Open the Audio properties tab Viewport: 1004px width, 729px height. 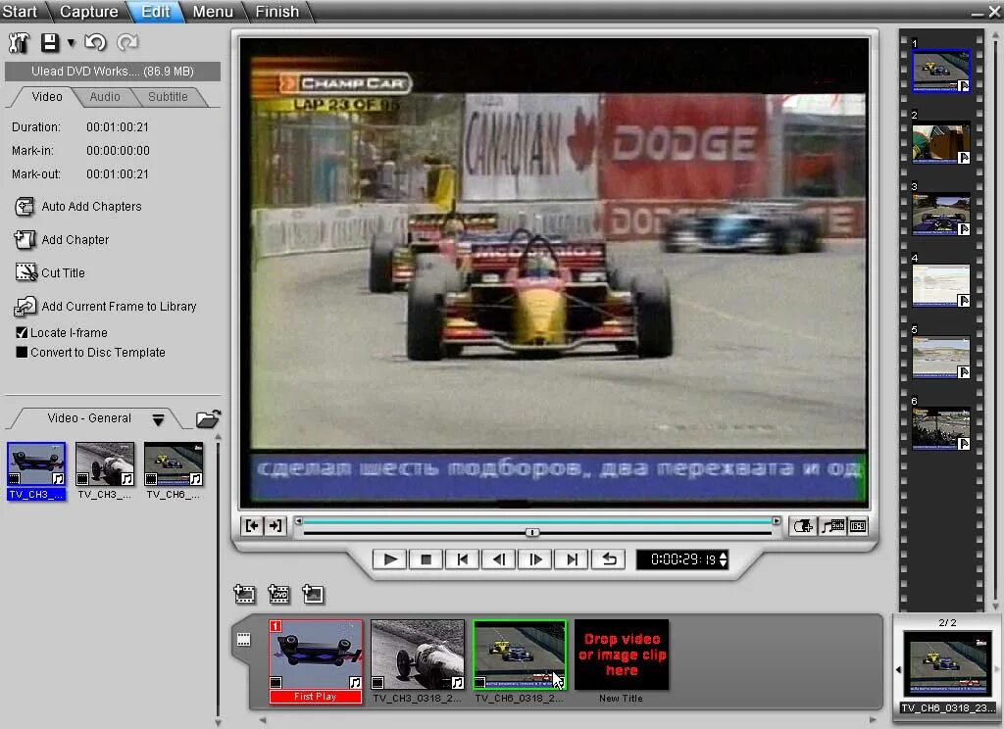[104, 97]
